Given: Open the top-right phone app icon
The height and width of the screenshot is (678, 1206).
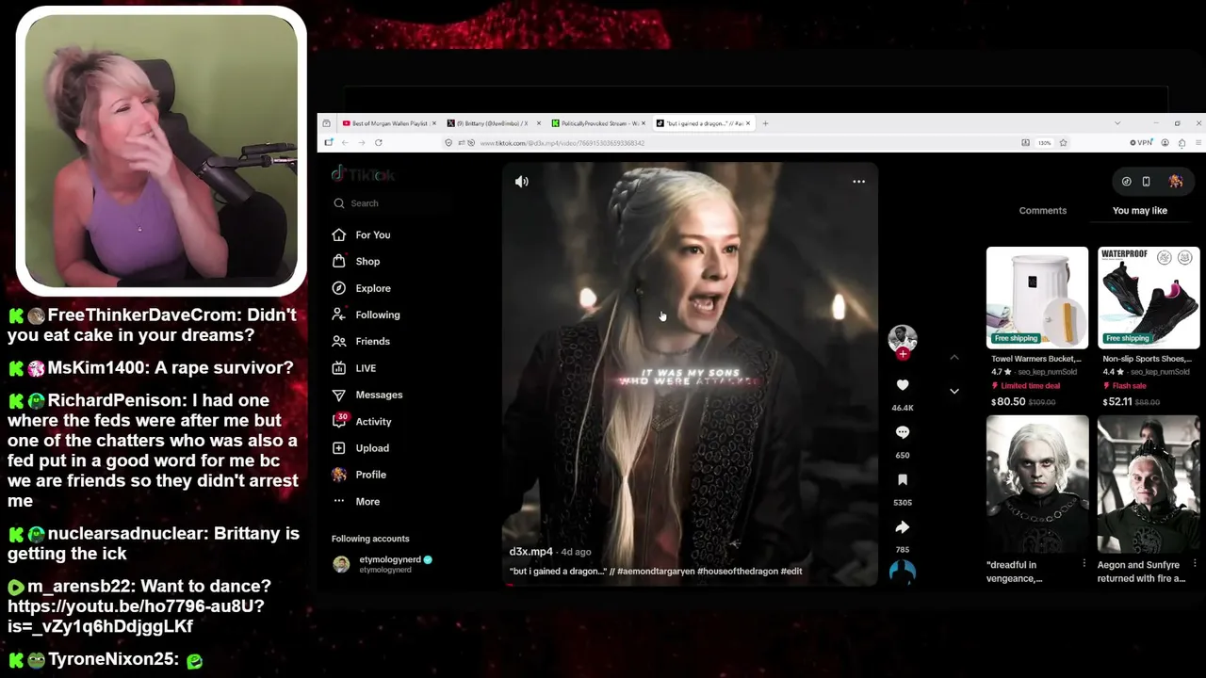Looking at the screenshot, I should [1146, 182].
